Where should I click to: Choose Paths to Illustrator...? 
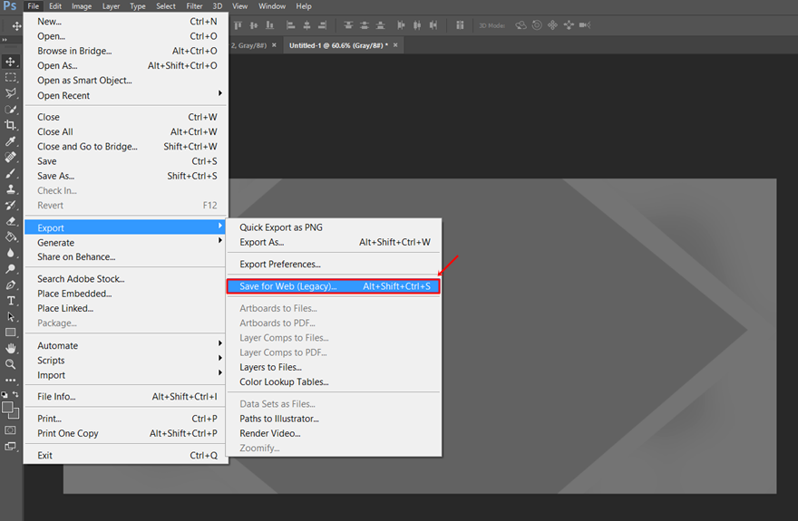pos(334,419)
